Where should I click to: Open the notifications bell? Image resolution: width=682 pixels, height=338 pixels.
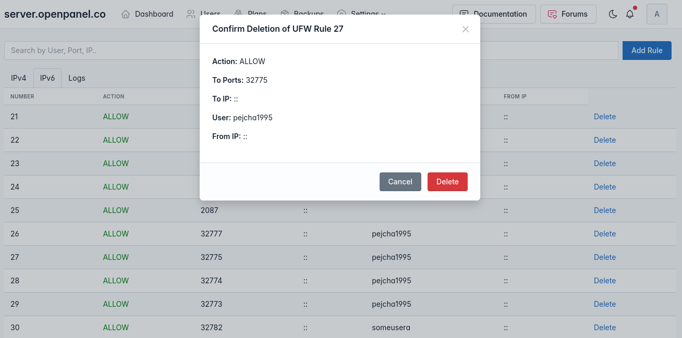(630, 14)
